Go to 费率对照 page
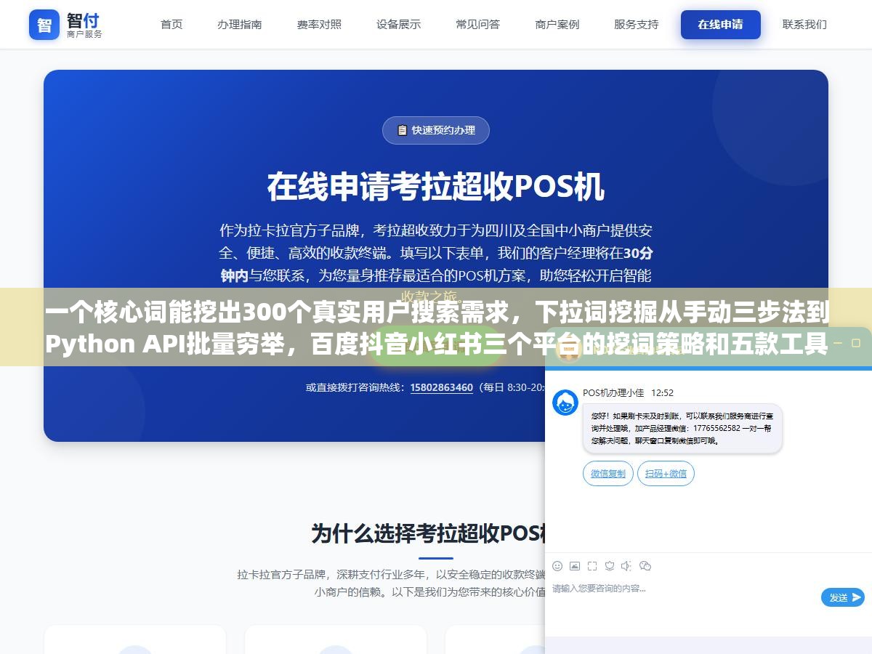872x654 pixels. (319, 24)
